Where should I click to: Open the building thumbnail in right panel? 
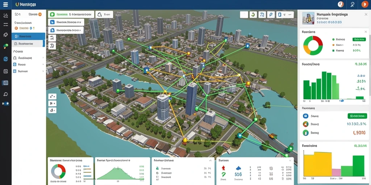coord(308,18)
